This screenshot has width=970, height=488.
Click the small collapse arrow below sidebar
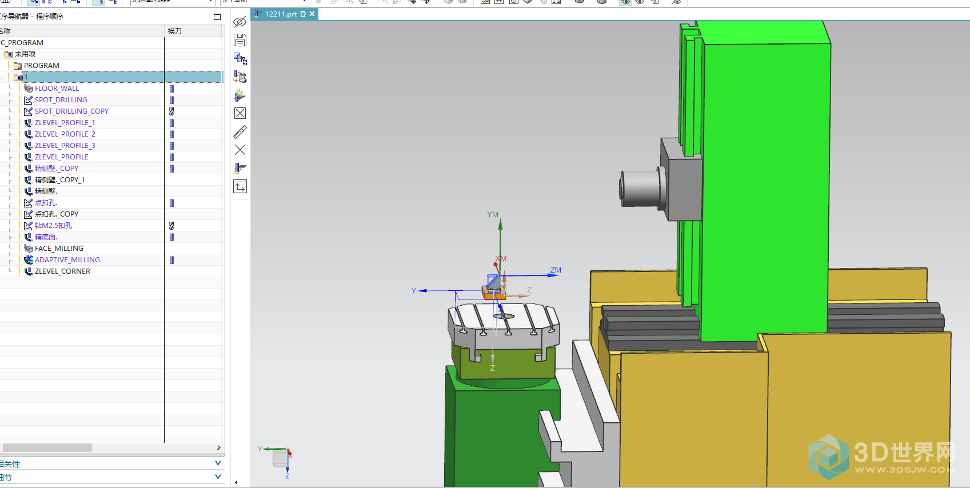pyautogui.click(x=235, y=483)
